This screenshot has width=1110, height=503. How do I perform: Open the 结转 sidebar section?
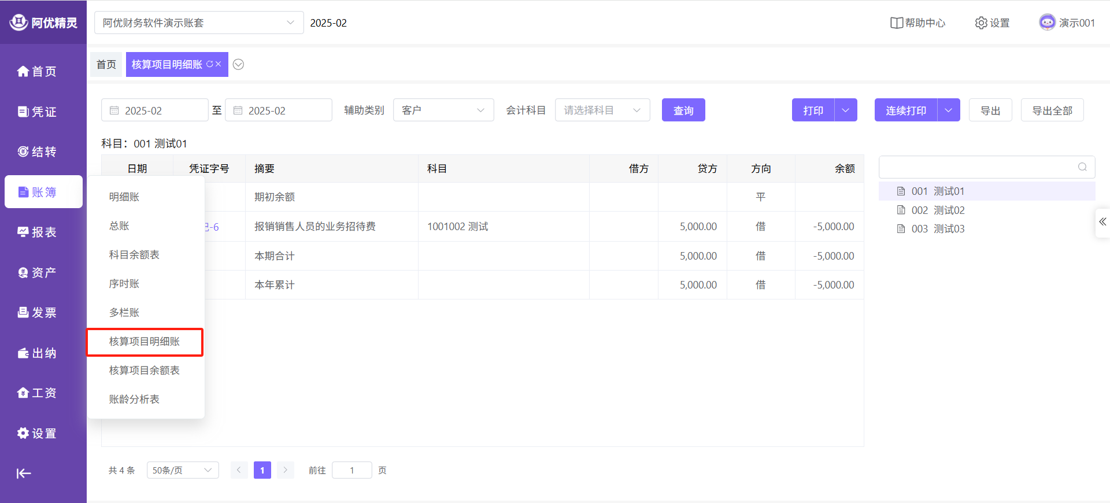(x=37, y=151)
